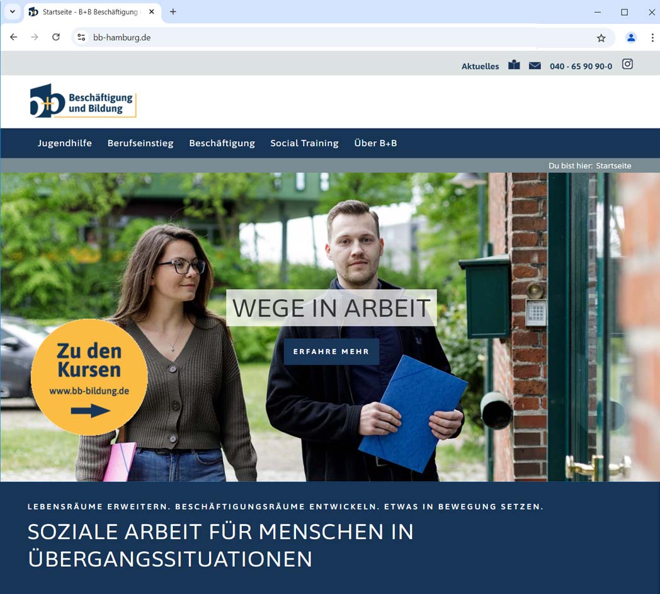
Task: Open the Berufseinstieg menu
Action: tap(140, 143)
